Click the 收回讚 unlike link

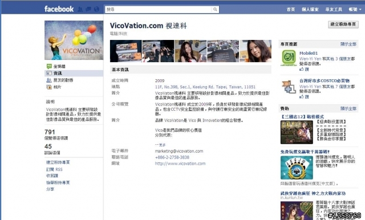tap(52, 176)
